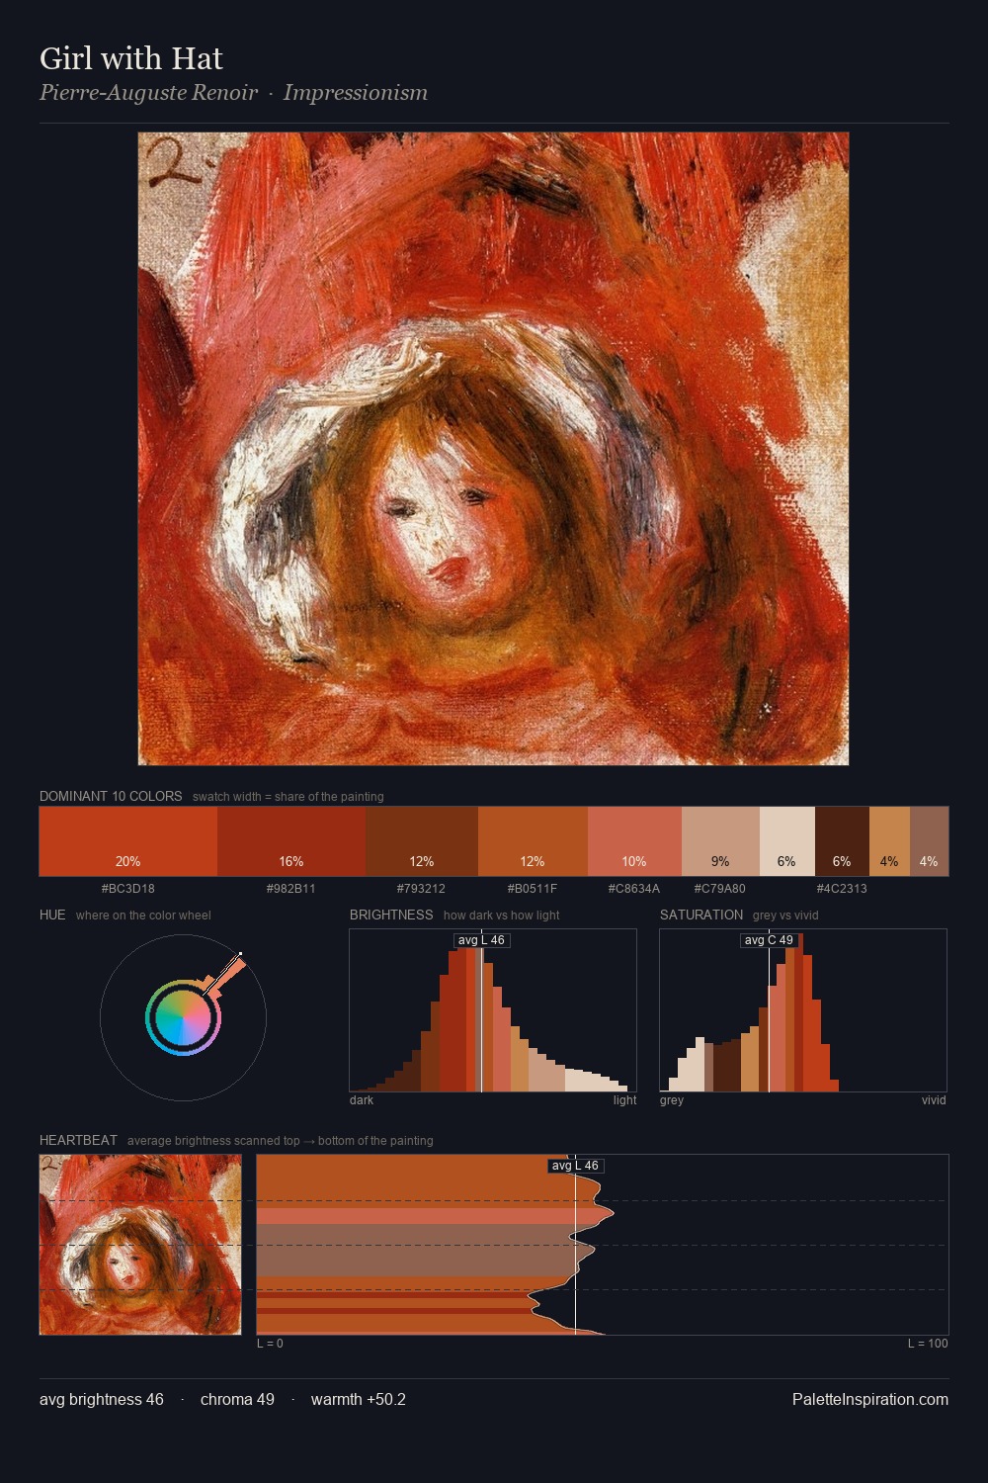The image size is (988, 1483).
Task: Click the 'Pierre-Auguste Renoir · Impressionism' subtitle
Action: tap(234, 93)
